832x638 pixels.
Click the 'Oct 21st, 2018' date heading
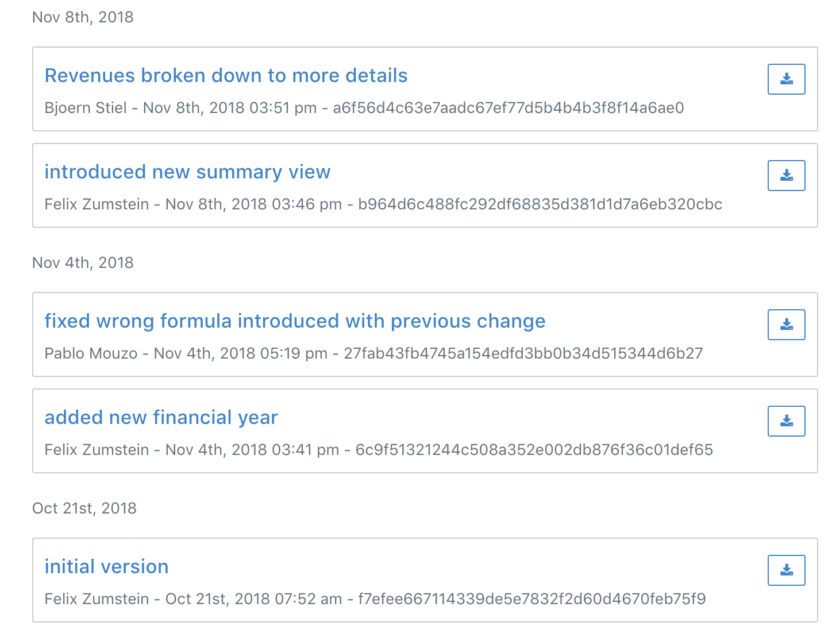(x=84, y=508)
